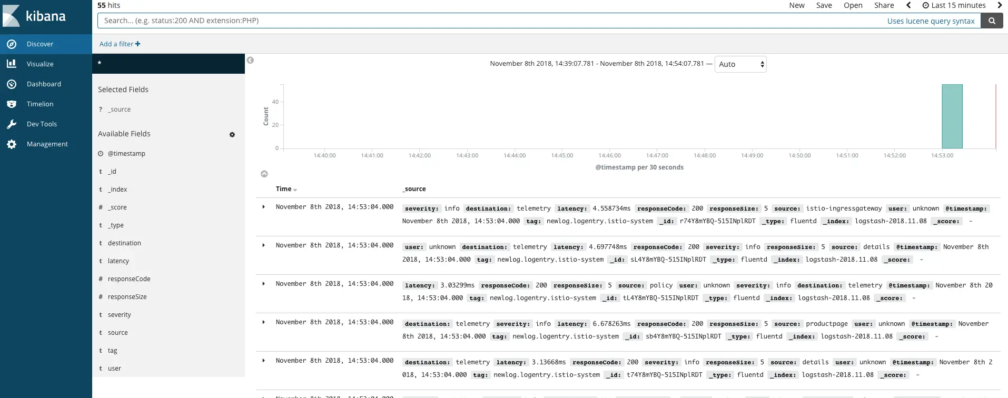The width and height of the screenshot is (1008, 398).
Task: Select _id field
Action: point(112,172)
